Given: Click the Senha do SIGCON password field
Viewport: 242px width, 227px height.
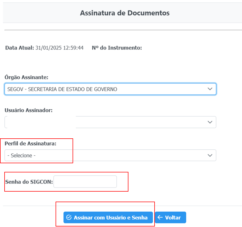Looking at the screenshot, I should pyautogui.click(x=85, y=182).
